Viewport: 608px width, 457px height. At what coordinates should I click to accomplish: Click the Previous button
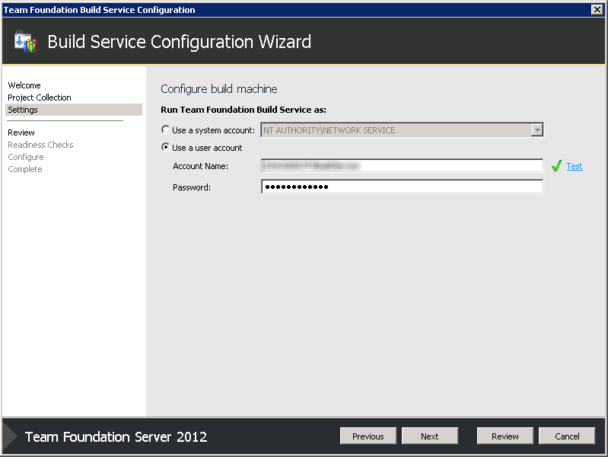pyautogui.click(x=368, y=436)
